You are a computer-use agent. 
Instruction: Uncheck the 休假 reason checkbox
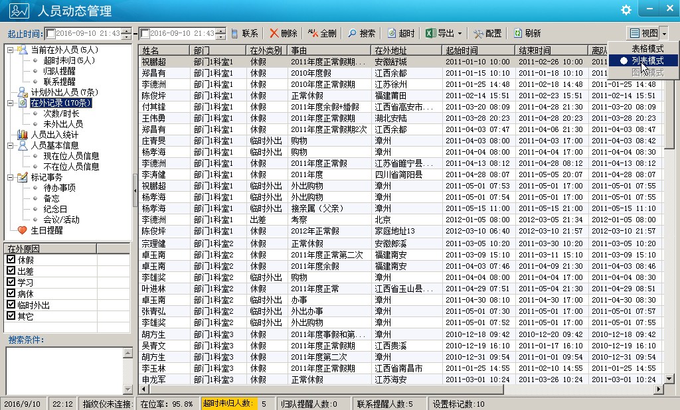pyautogui.click(x=11, y=259)
